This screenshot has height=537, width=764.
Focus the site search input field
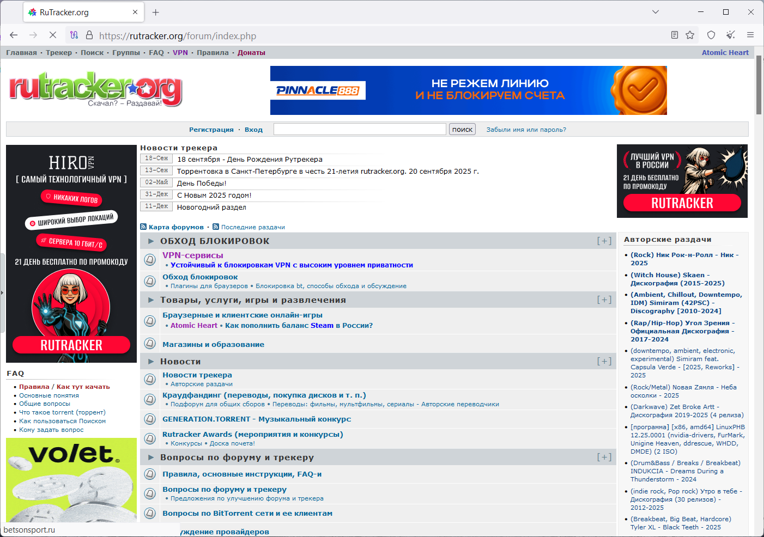(x=360, y=129)
